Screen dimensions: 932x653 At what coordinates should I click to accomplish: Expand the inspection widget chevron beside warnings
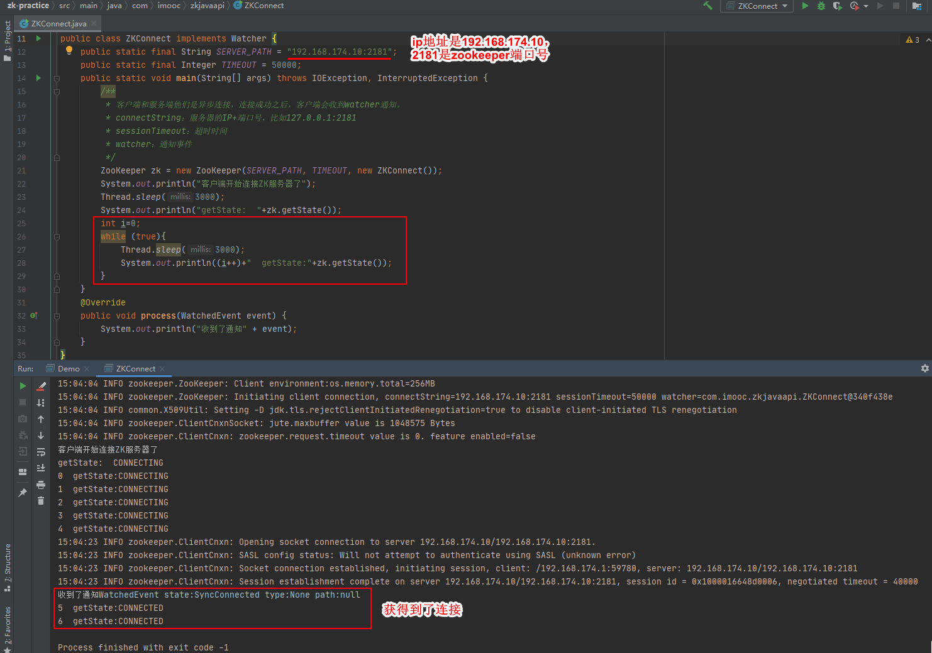928,40
